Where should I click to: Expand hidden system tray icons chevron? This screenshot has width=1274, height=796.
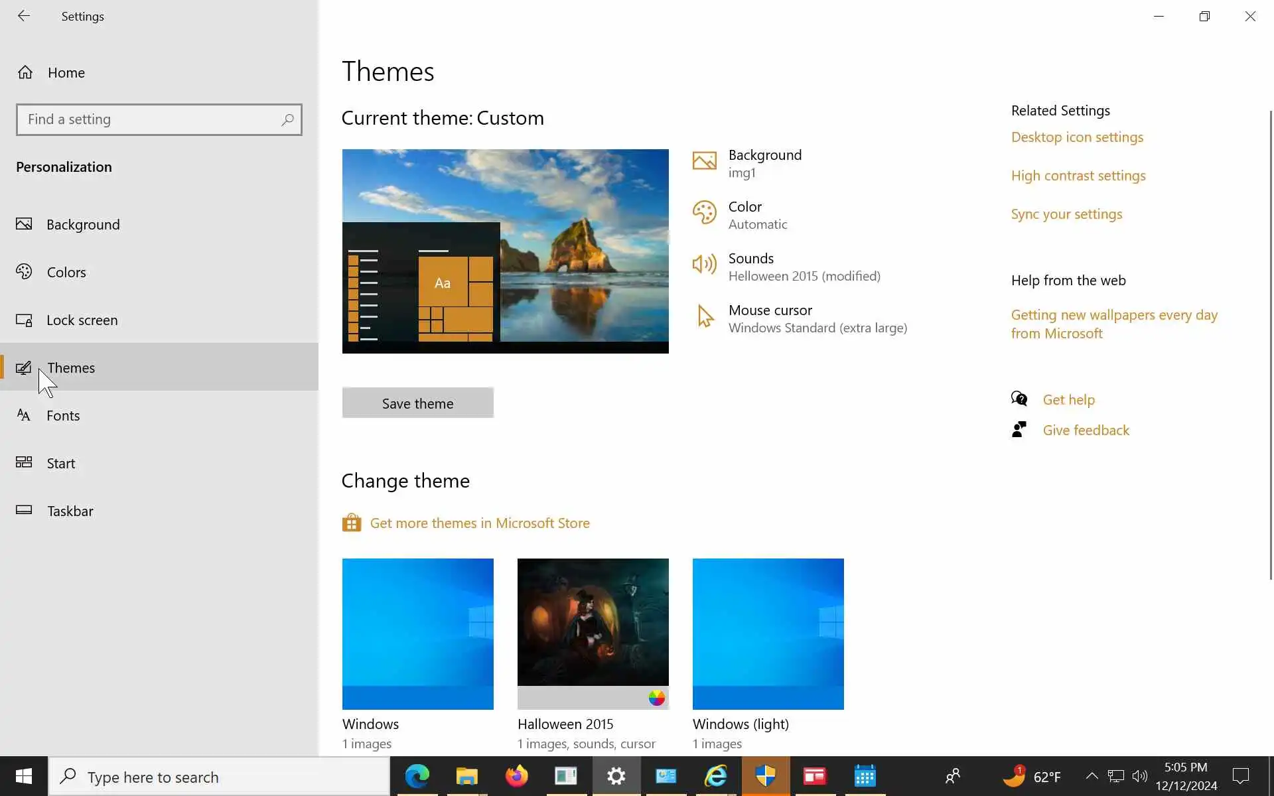pyautogui.click(x=1091, y=776)
